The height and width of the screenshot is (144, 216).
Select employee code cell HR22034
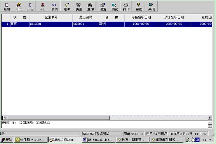tap(85, 24)
